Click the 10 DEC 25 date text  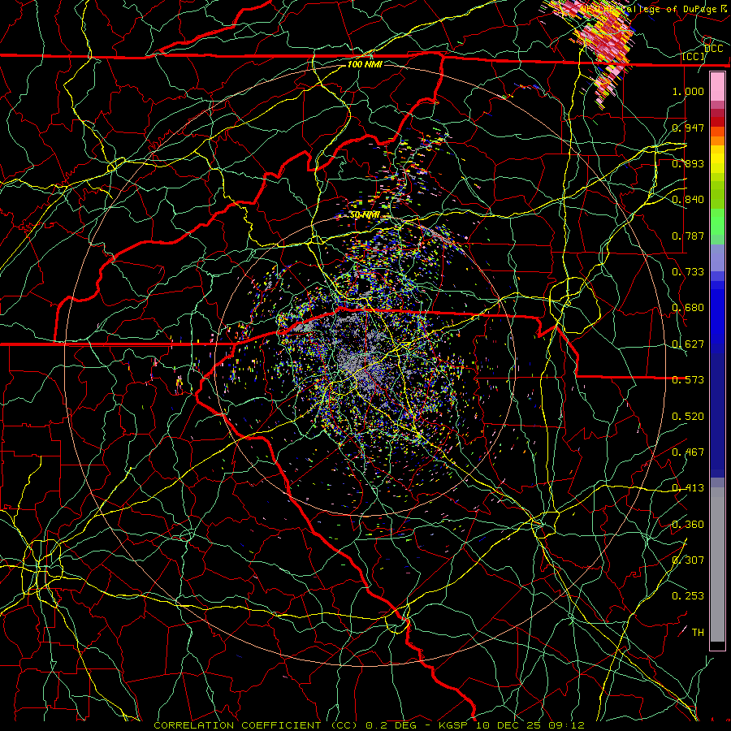pyautogui.click(x=508, y=725)
